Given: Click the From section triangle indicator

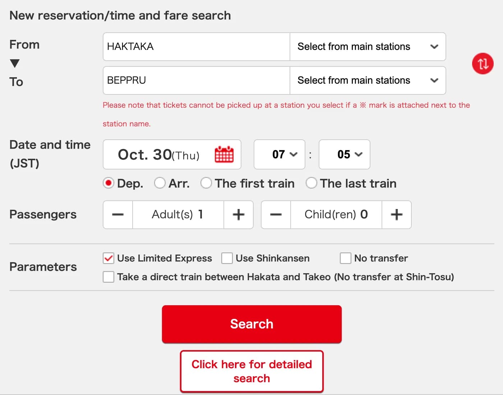Looking at the screenshot, I should tap(15, 63).
